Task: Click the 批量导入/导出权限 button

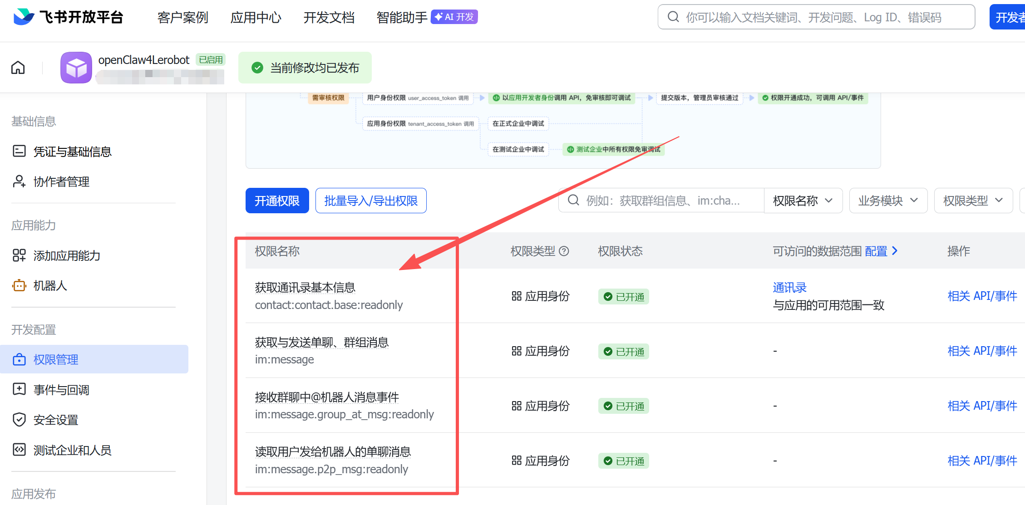Action: pos(370,201)
